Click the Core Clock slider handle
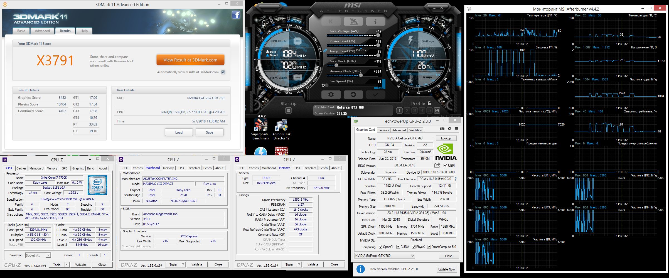The height and width of the screenshot is (278, 669). (x=336, y=65)
